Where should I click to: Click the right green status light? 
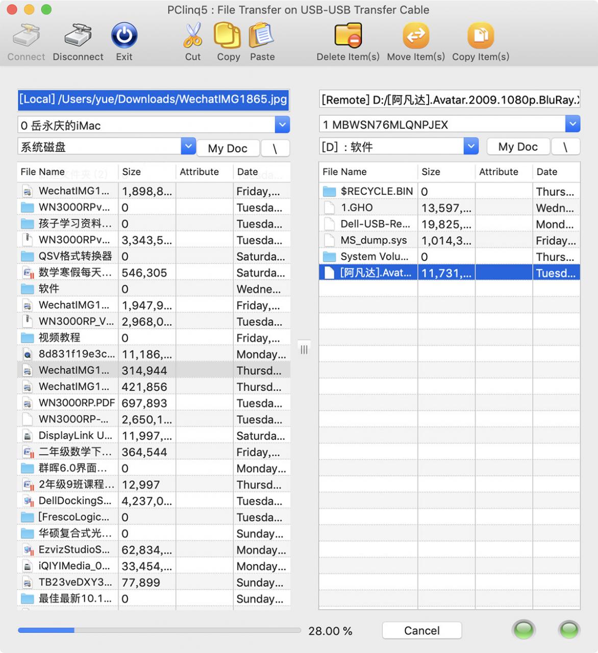(569, 630)
